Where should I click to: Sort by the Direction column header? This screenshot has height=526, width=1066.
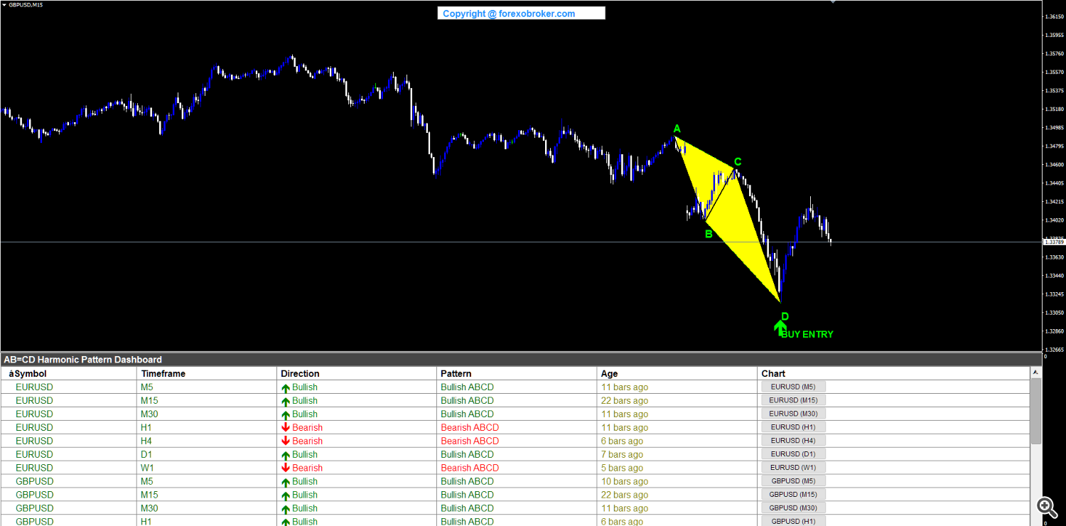(356, 373)
